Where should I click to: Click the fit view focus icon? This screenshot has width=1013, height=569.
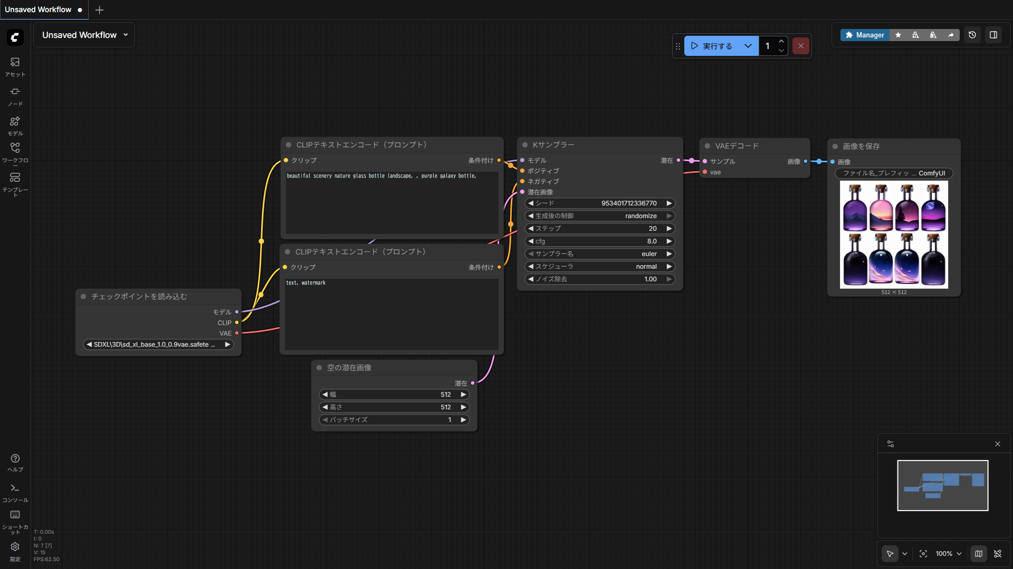(x=923, y=554)
